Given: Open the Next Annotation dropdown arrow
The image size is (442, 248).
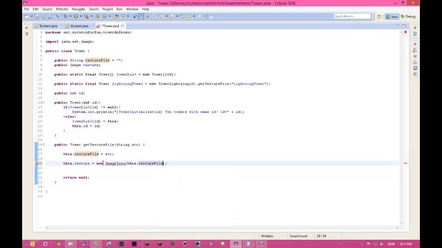Looking at the screenshot, I should (166, 17).
